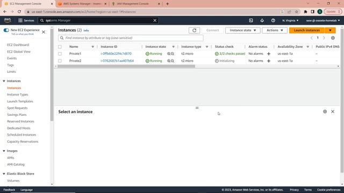Click zoom-out icon in Private1 row
This screenshot has height=193, width=344.
click(x=173, y=54)
